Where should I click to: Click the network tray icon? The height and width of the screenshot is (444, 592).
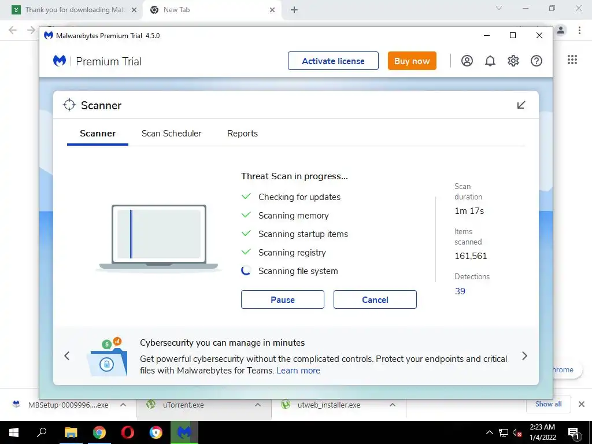(x=504, y=432)
